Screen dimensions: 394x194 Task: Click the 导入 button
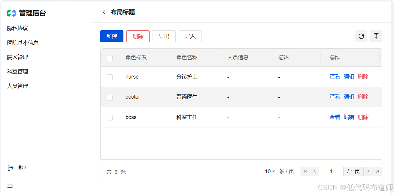coord(190,36)
